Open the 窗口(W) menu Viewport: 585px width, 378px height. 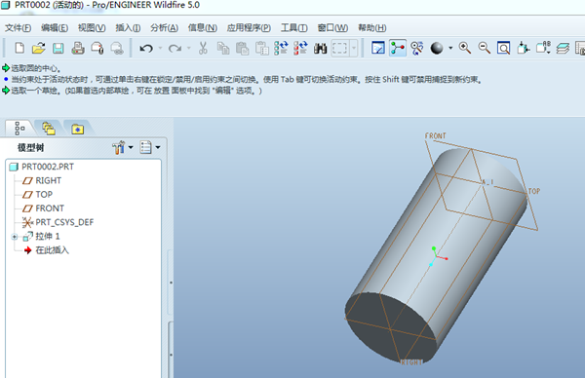pyautogui.click(x=332, y=28)
